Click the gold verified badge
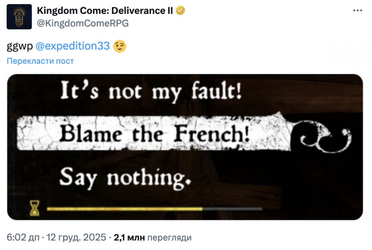372x250 pixels. 180,11
